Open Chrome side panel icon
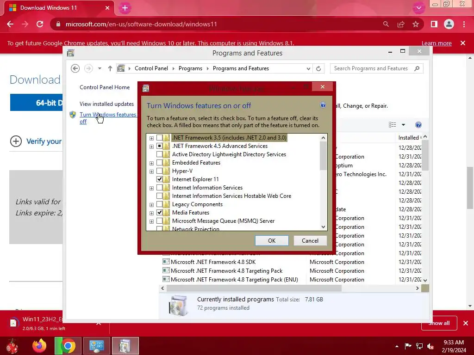 point(434,24)
